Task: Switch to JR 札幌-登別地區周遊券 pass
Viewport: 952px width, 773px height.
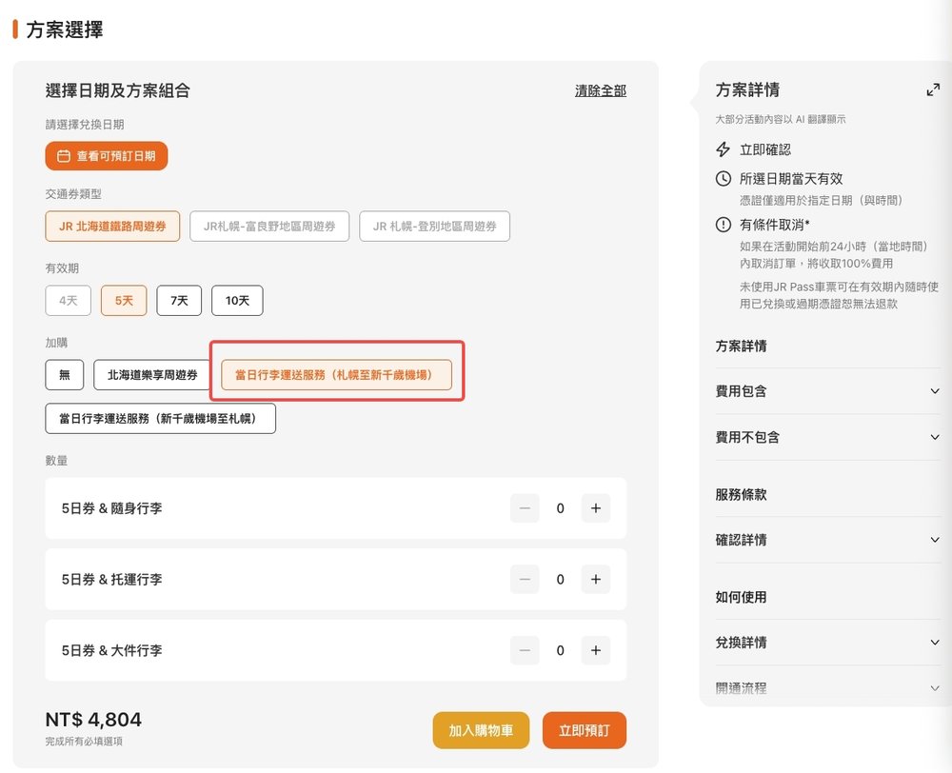Action: tap(434, 227)
